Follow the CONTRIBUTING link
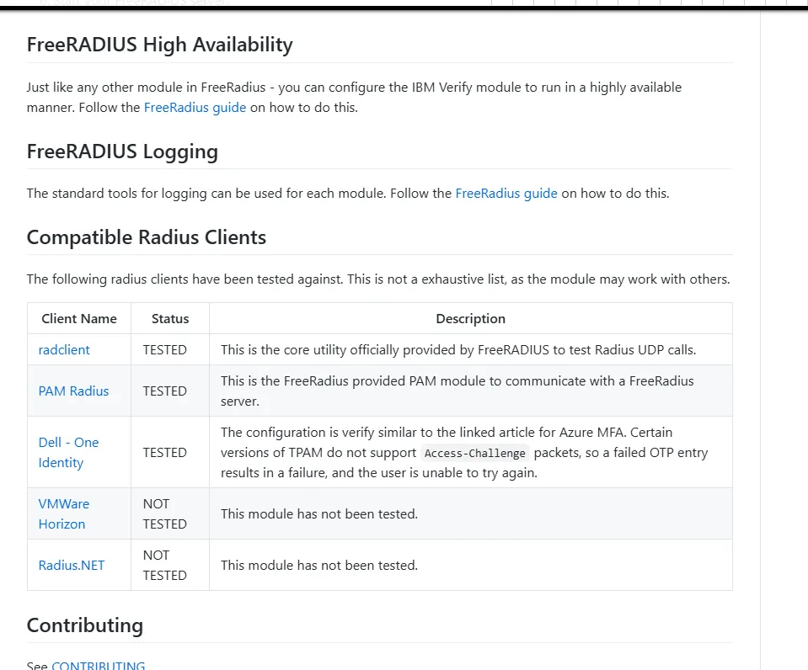Image resolution: width=808 pixels, height=670 pixels. (99, 665)
